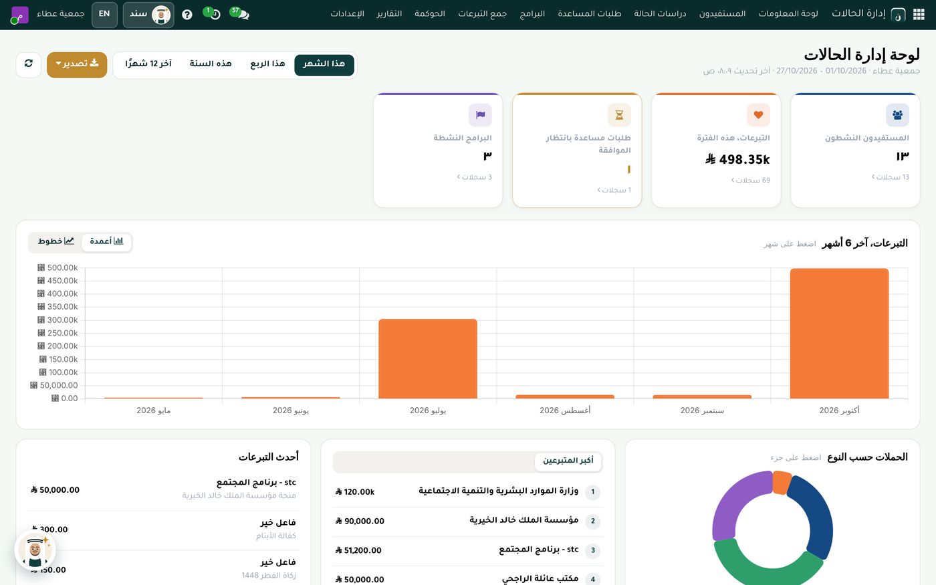Switch the chart to lines (خطوط) view
Viewport: 936px width, 585px height.
click(x=55, y=241)
